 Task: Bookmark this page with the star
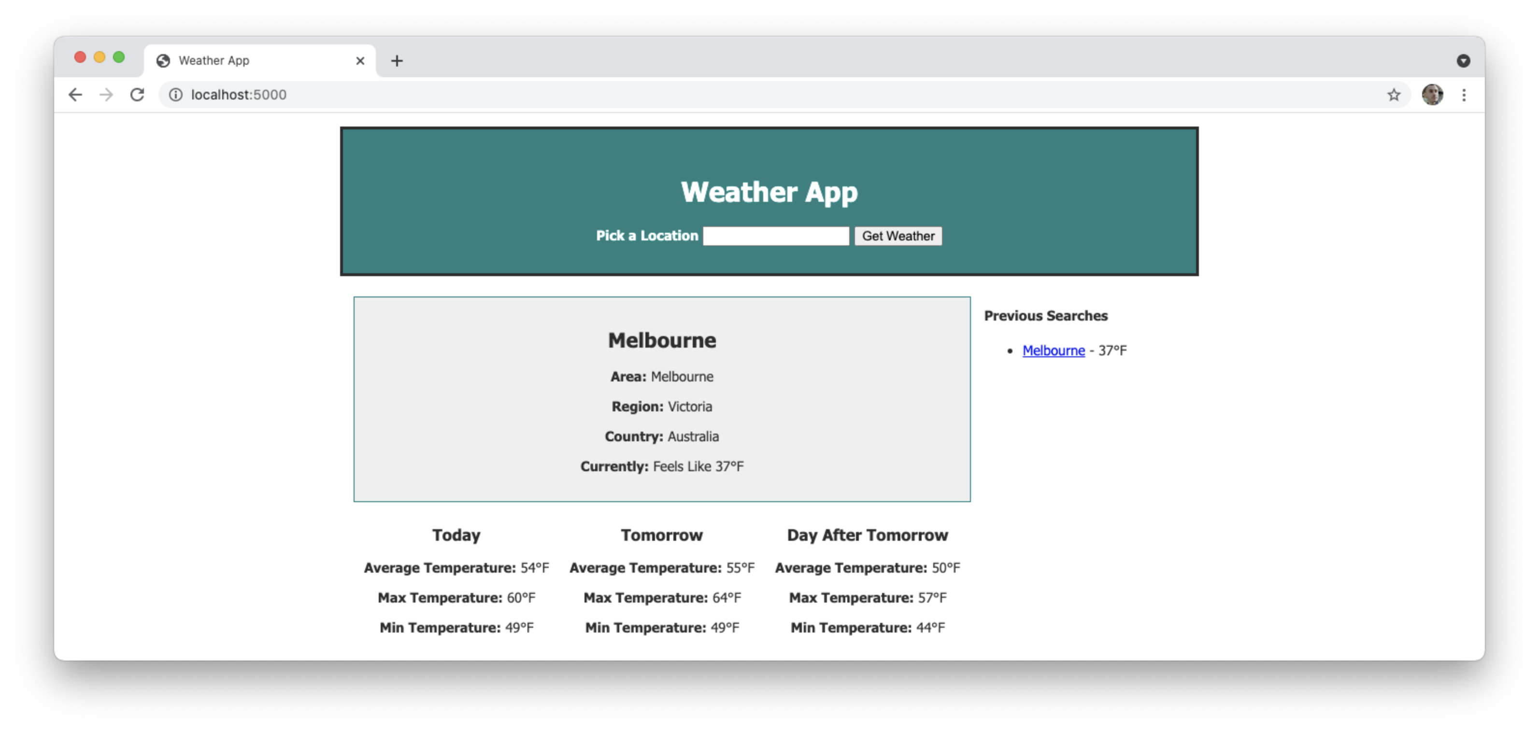click(1393, 95)
